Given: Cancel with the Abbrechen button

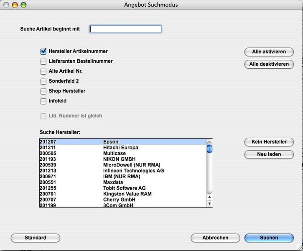Looking at the screenshot, I should (215, 238).
